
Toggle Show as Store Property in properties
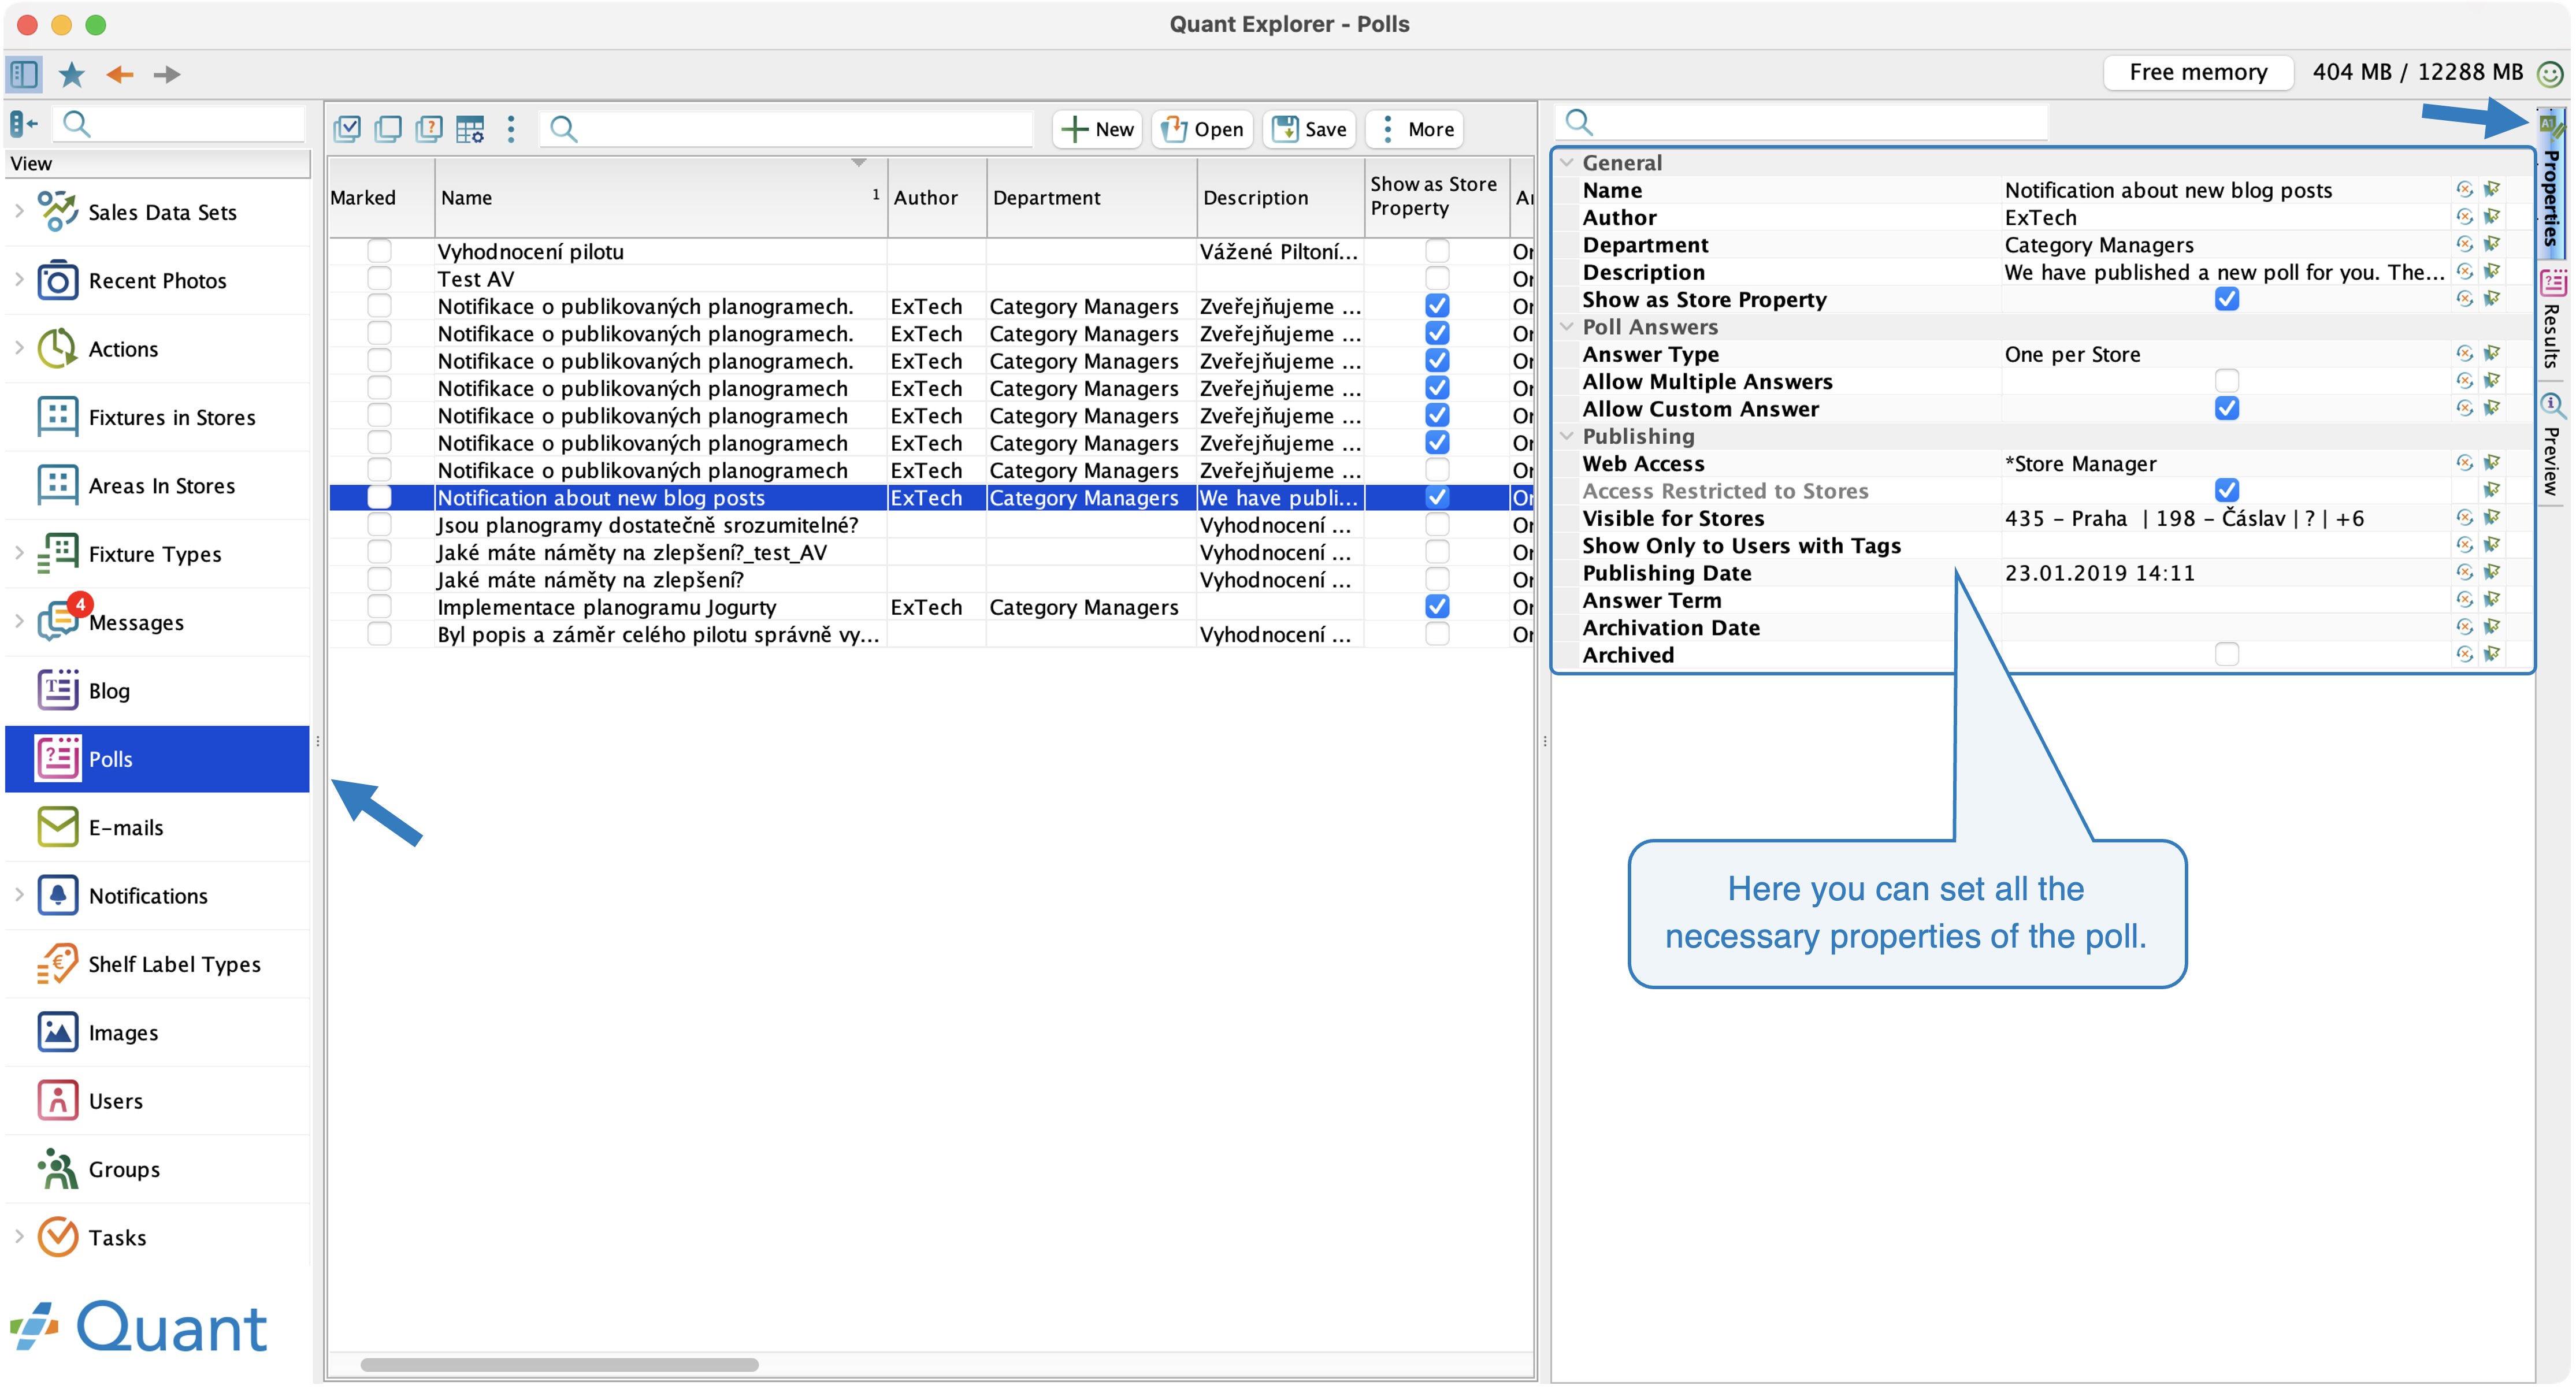pos(2226,299)
